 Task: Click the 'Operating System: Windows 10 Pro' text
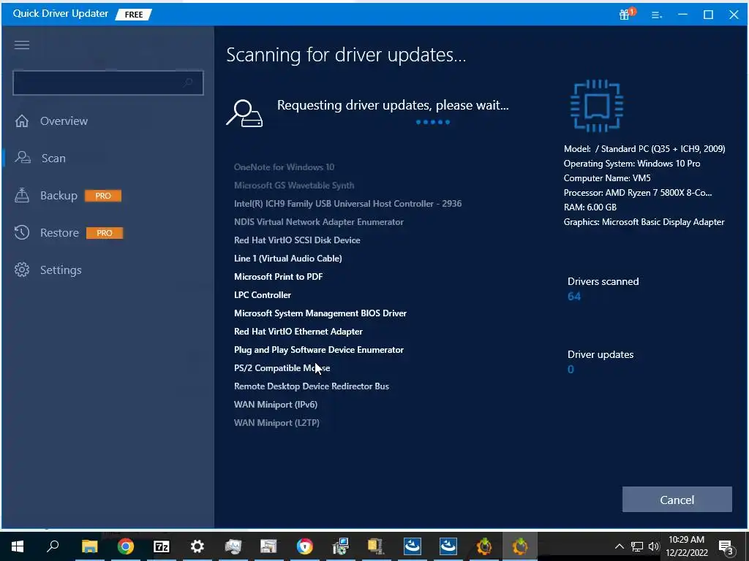pos(632,163)
